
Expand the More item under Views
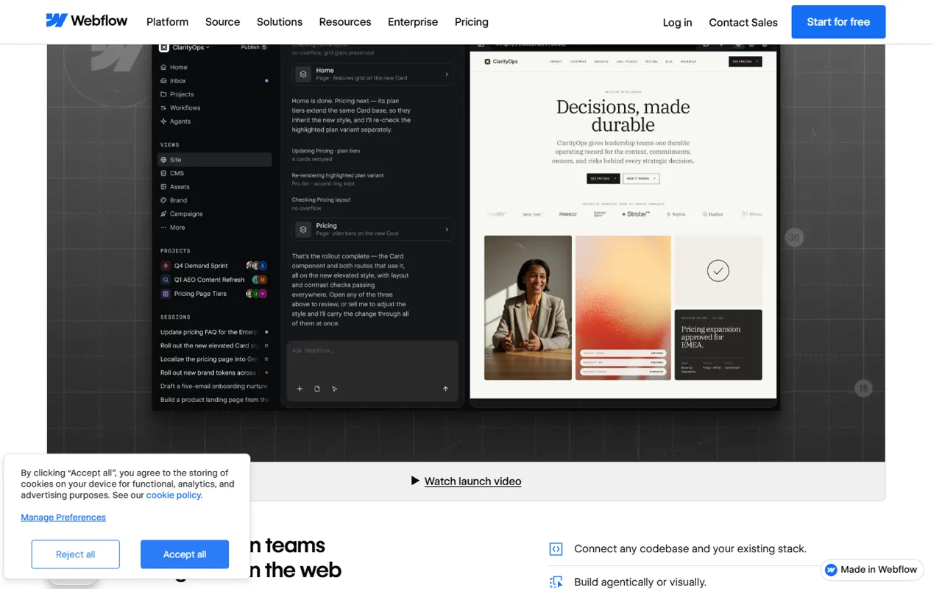tap(174, 228)
